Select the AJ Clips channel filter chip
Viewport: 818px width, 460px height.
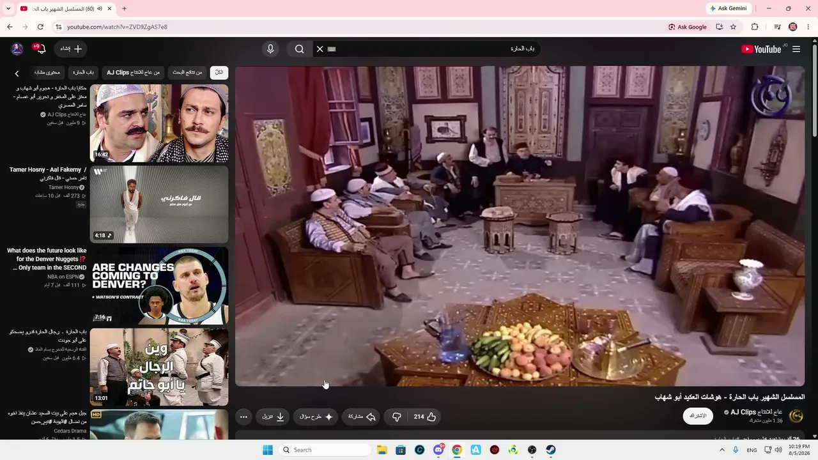[x=134, y=73]
